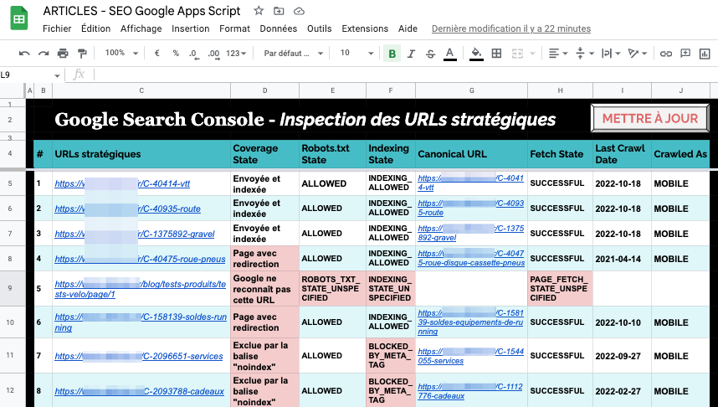This screenshot has width=718, height=407.
Task: Format cell as percent
Action: coord(176,53)
